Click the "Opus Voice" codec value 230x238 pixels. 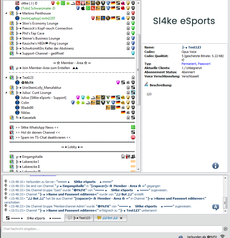189,52
